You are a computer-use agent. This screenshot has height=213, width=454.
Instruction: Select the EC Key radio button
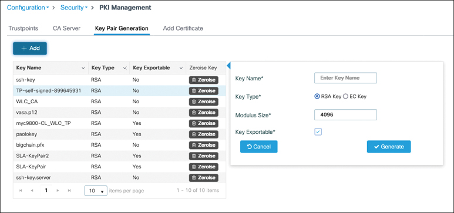[345, 97]
